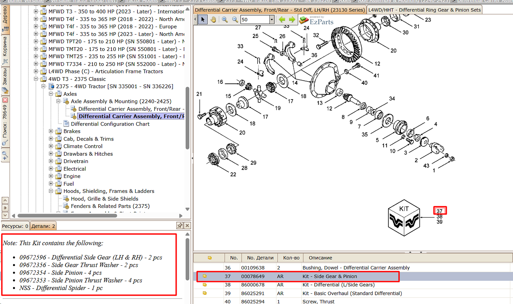Zoom in on the diagram
This screenshot has height=304, width=513.
(225, 19)
